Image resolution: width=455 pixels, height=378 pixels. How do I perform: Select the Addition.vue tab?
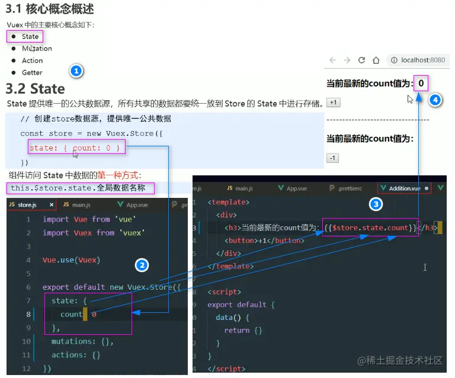pyautogui.click(x=404, y=188)
